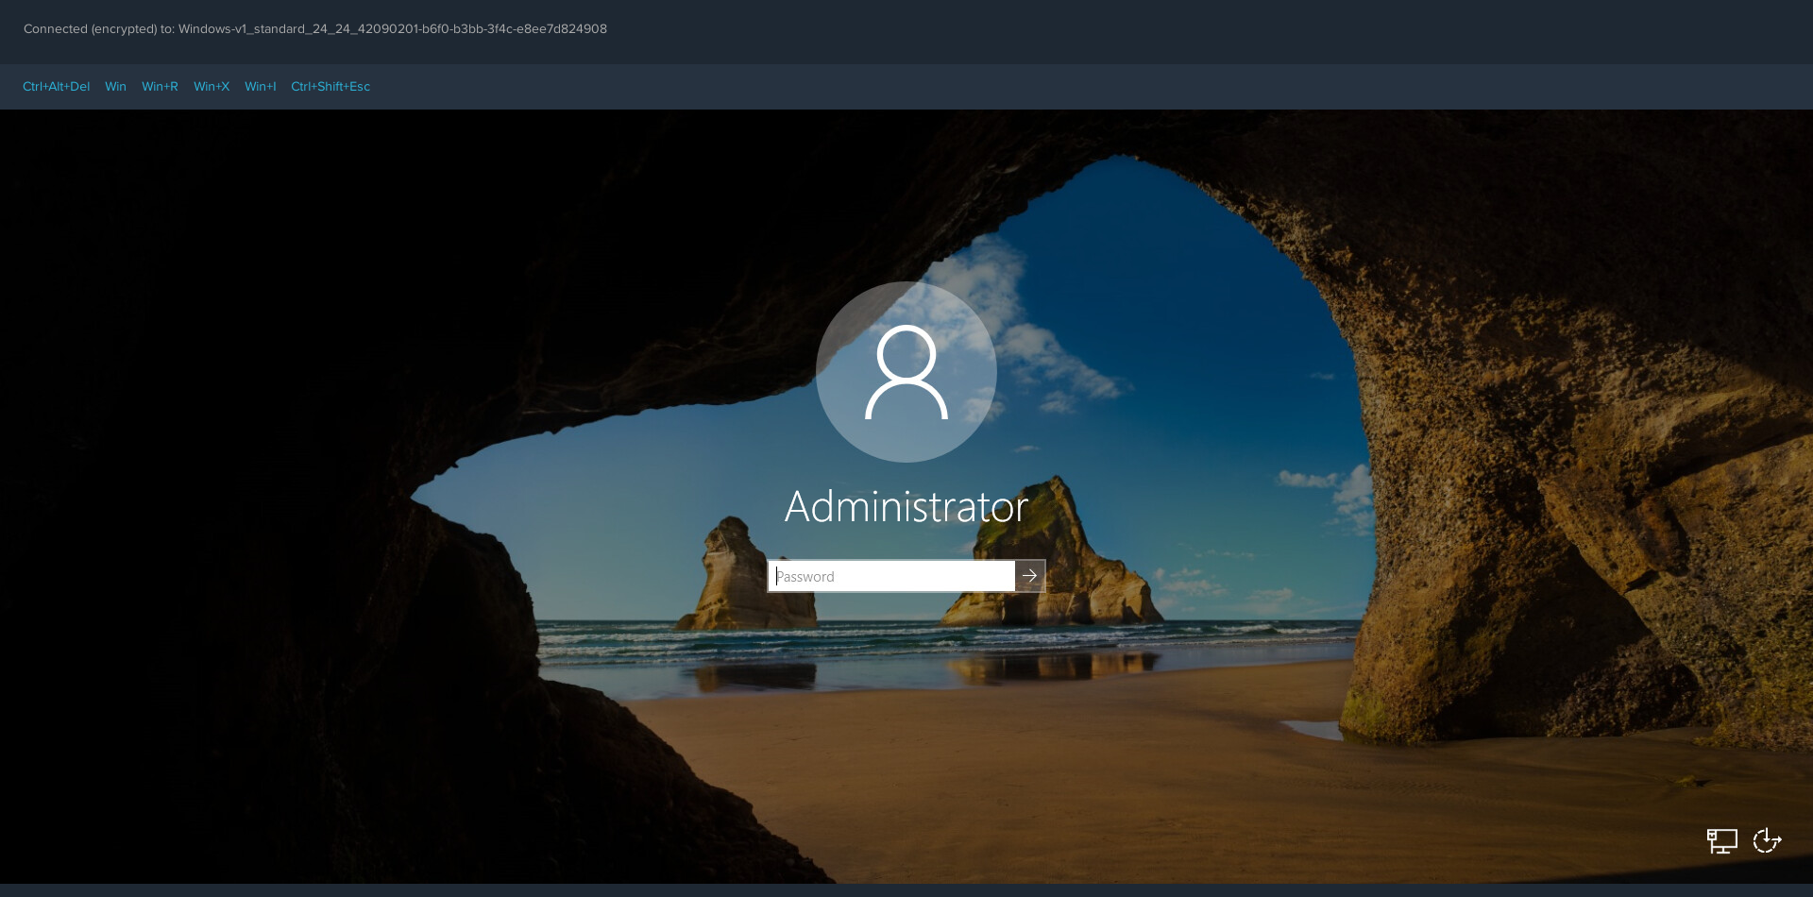Send the Win key shortcut
1813x897 pixels.
coord(115,87)
